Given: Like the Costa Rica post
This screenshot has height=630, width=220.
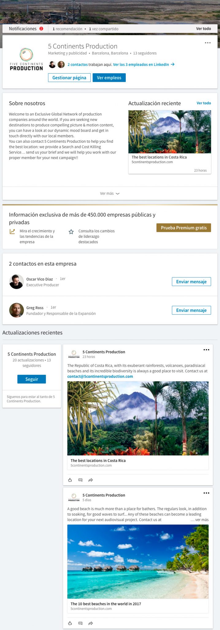Looking at the screenshot, I should [x=70, y=480].
